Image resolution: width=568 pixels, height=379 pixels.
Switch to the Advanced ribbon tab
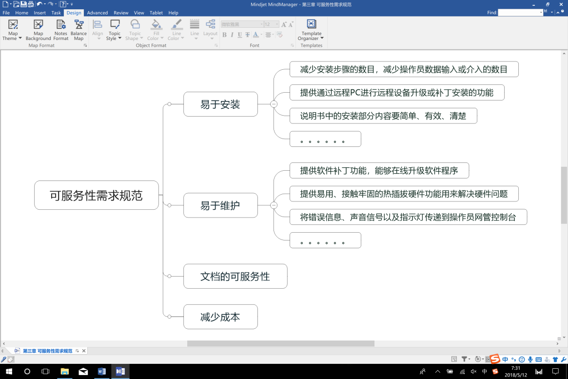point(98,13)
